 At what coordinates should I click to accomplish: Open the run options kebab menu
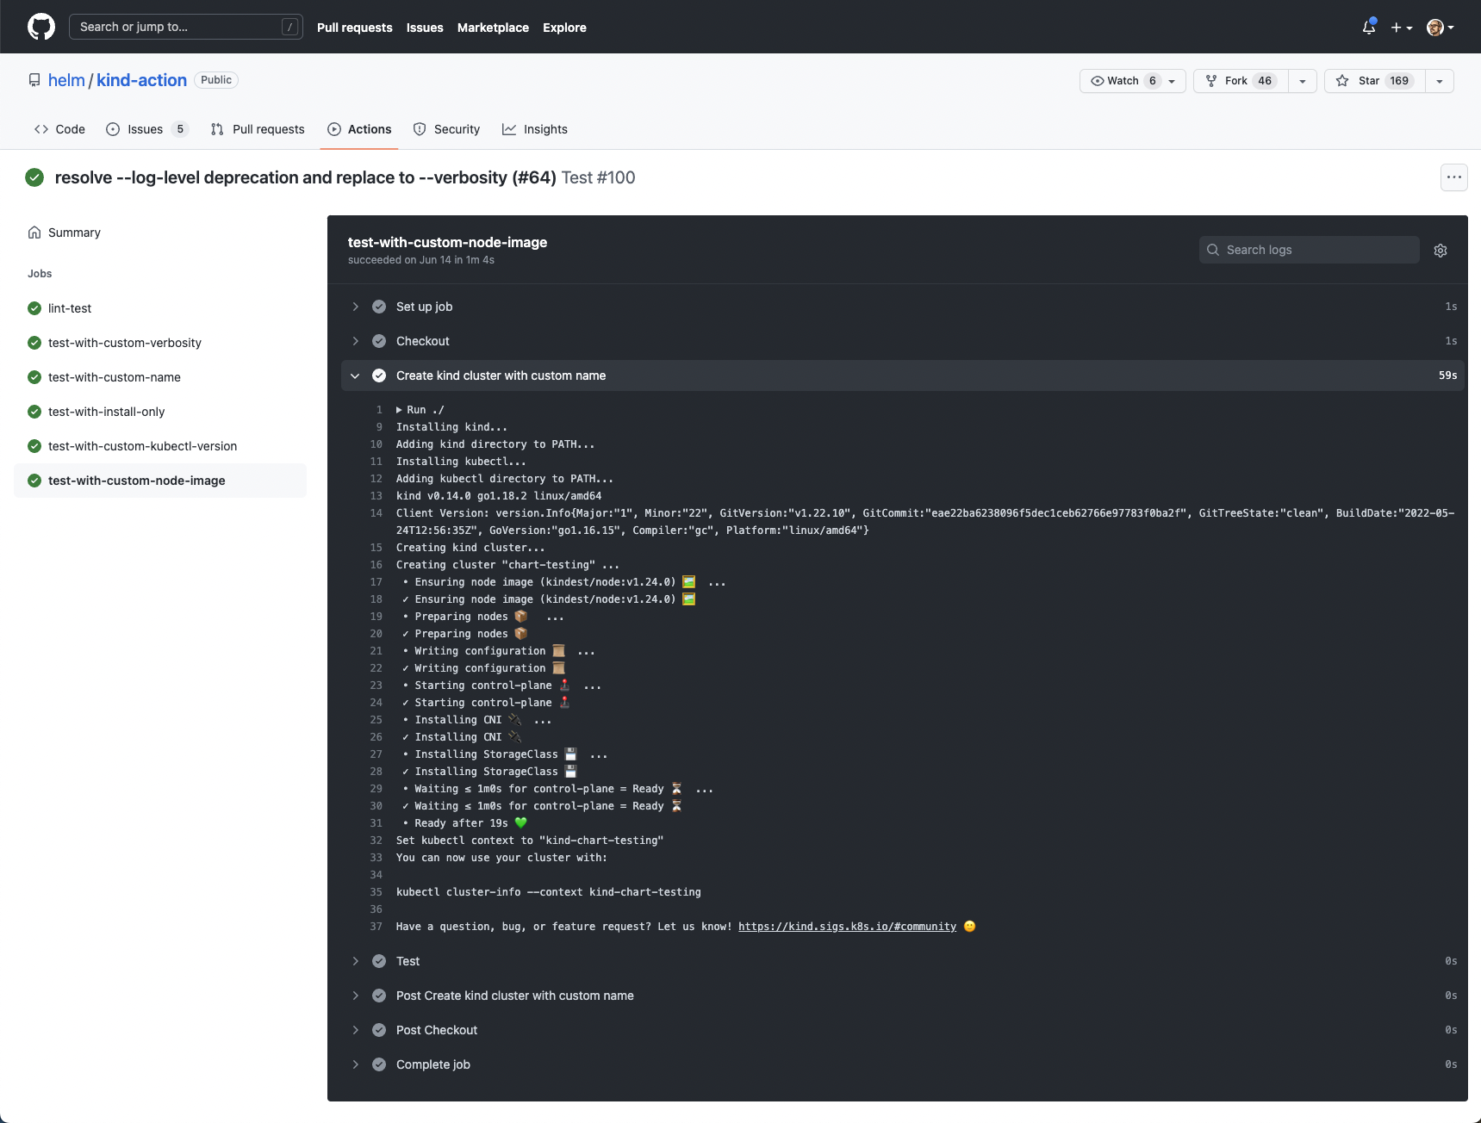[1453, 177]
